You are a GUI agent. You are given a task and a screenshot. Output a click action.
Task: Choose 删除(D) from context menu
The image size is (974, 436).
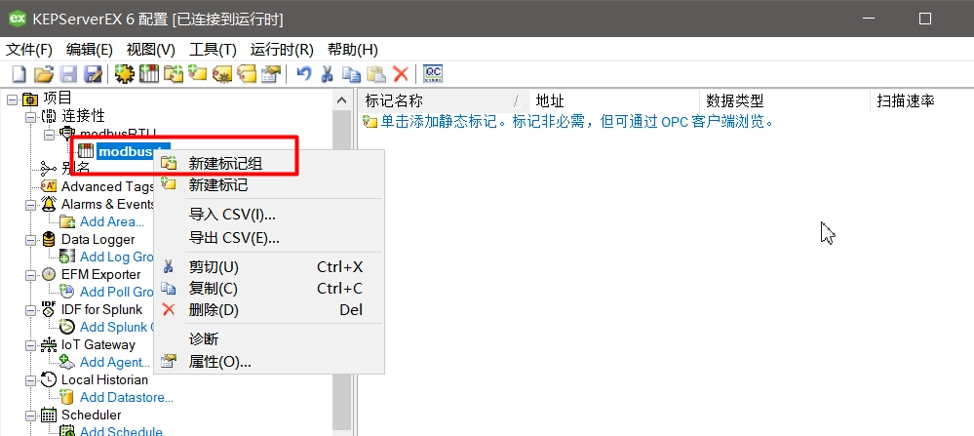point(270,309)
